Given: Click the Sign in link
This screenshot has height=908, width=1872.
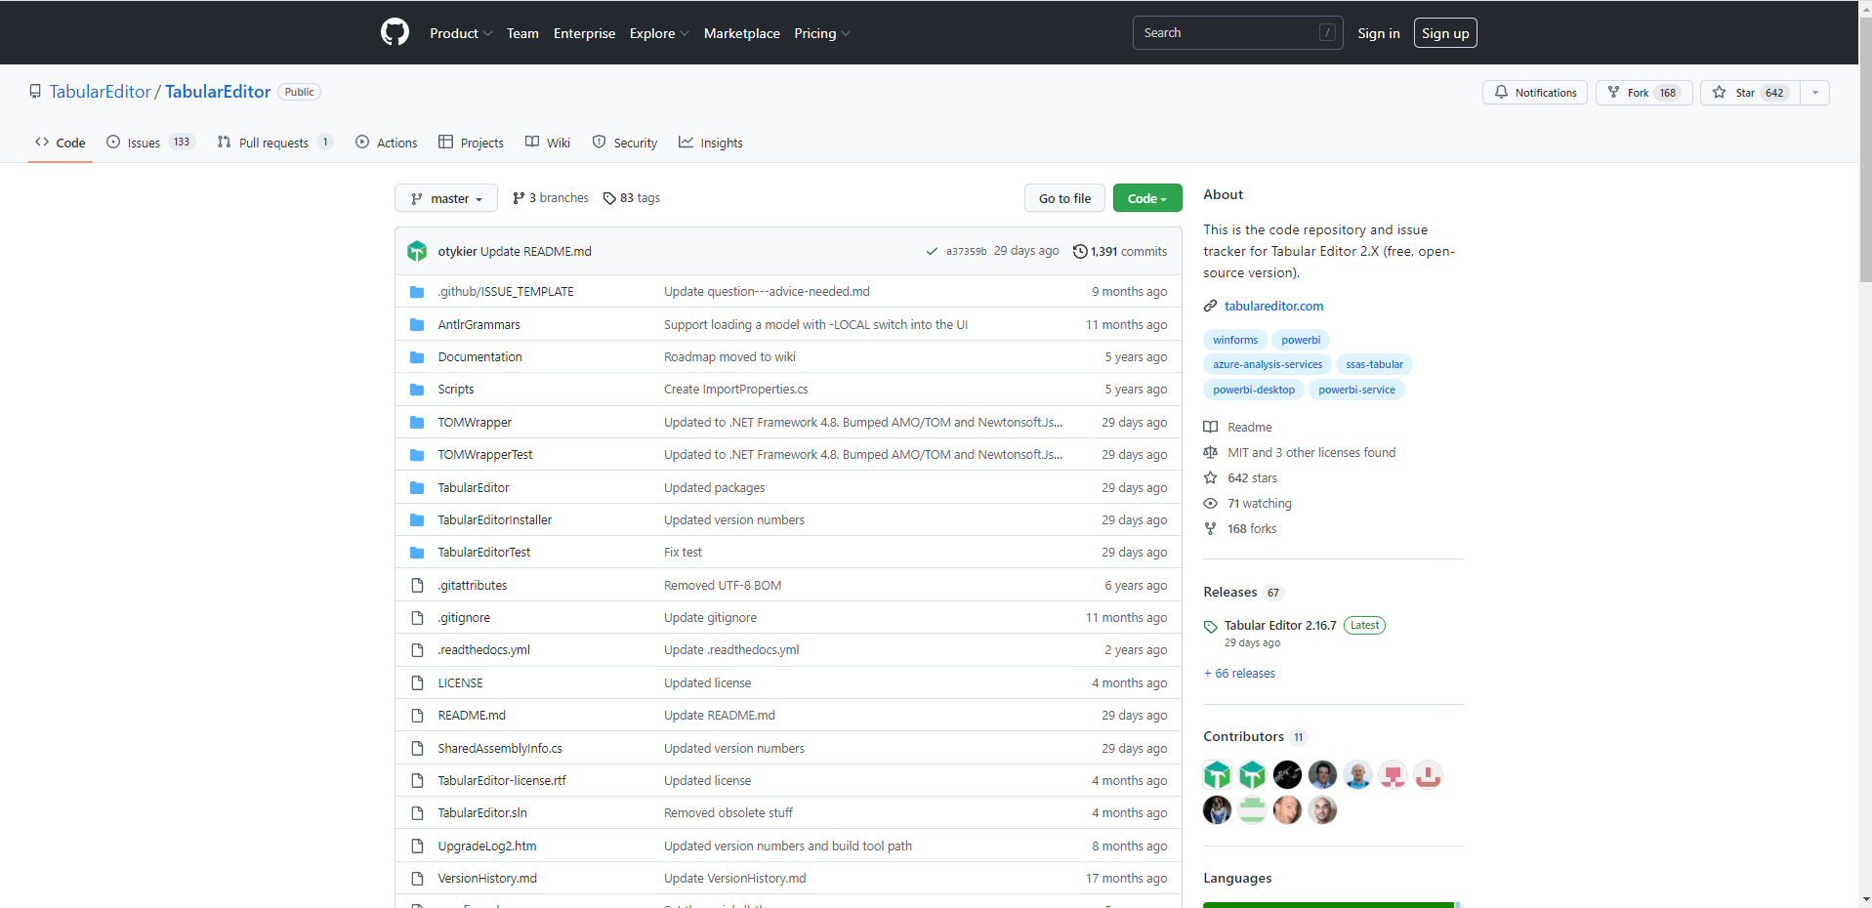Looking at the screenshot, I should coord(1378,33).
